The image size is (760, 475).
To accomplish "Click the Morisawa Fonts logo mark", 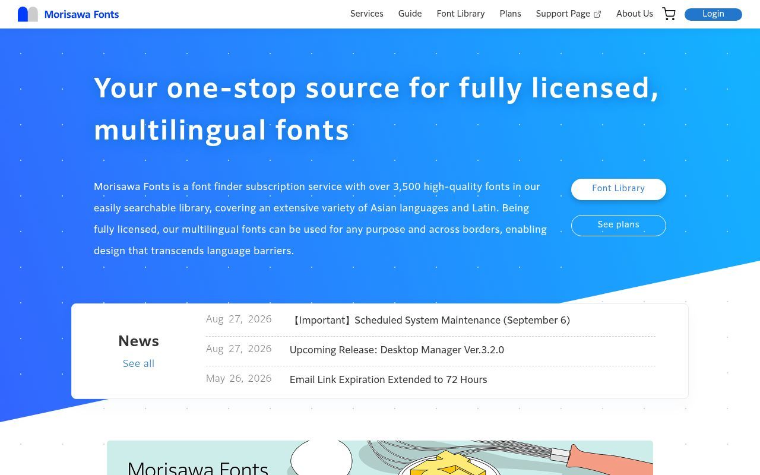I will (x=28, y=14).
